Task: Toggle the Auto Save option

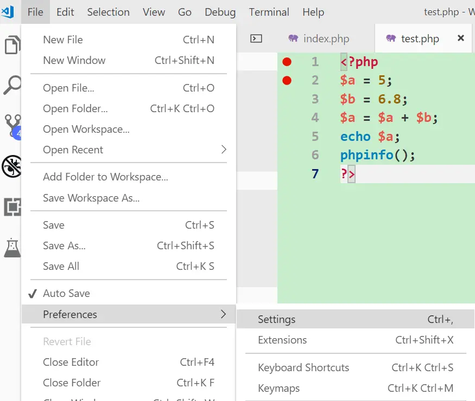Action: pos(65,293)
